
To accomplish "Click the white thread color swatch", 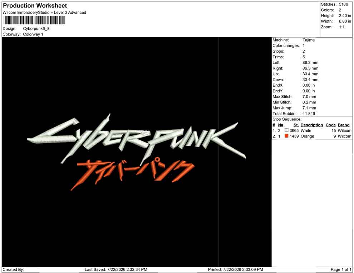I will [x=286, y=130].
